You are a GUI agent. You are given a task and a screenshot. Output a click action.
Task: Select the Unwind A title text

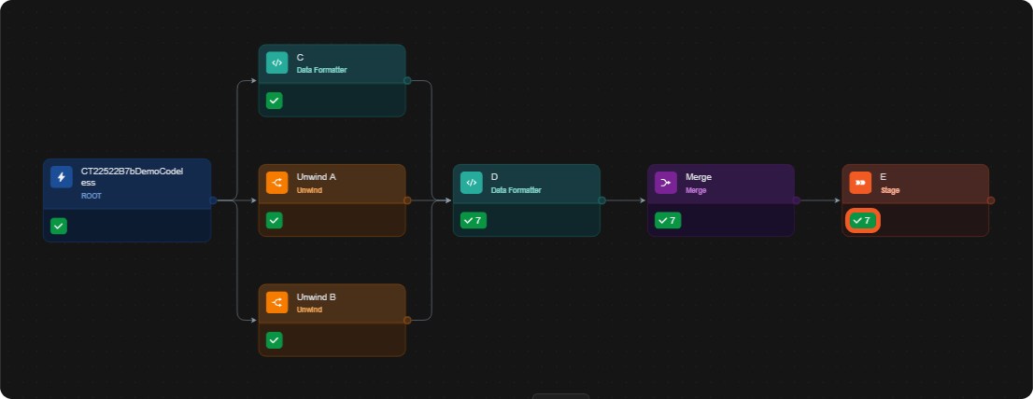click(317, 177)
